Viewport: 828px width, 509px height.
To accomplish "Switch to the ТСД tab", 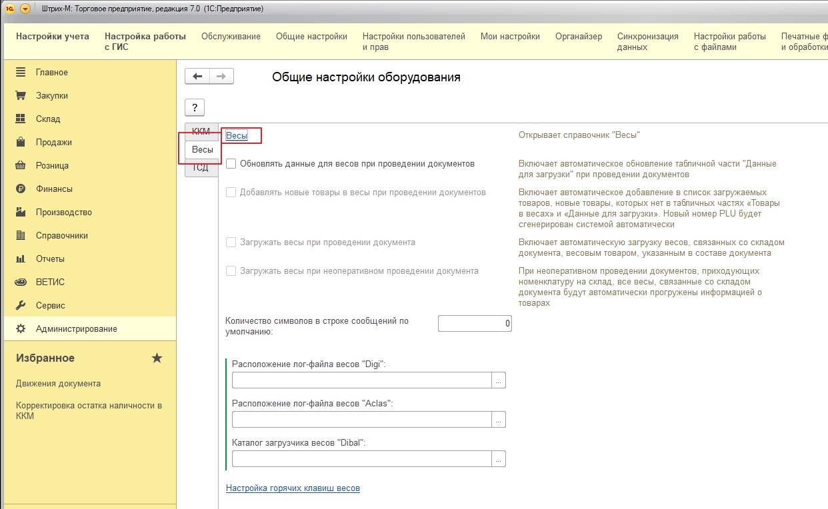I will 201,168.
